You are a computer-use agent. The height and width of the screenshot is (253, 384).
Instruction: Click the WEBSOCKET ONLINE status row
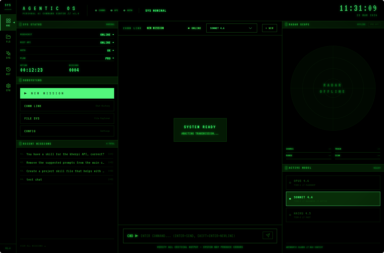point(67,35)
